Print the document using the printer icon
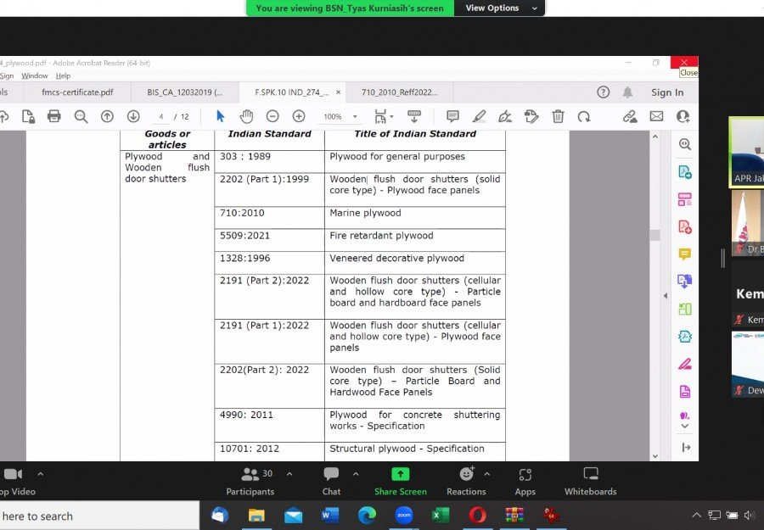Image resolution: width=764 pixels, height=530 pixels. (54, 116)
